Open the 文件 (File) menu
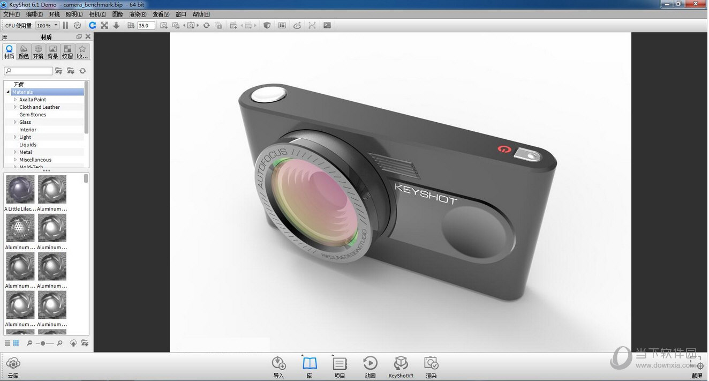 [11, 14]
